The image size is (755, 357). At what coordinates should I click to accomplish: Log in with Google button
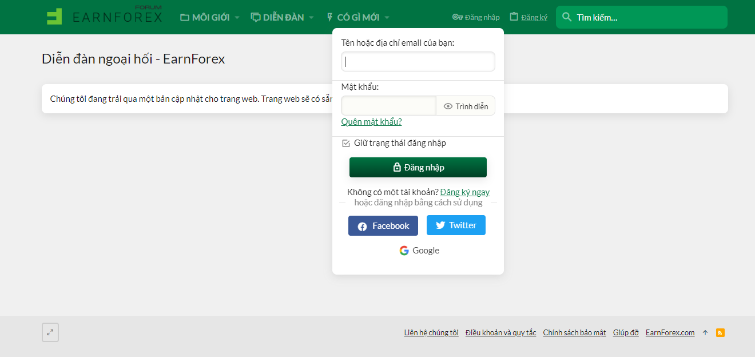[419, 251]
